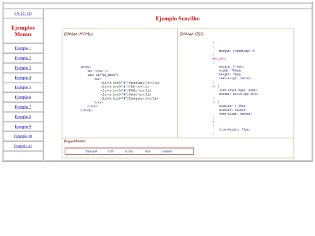315x236 pixels.
Task: Click the 'Ejemplos Menus' sidebar heading
Action: [x=23, y=31]
